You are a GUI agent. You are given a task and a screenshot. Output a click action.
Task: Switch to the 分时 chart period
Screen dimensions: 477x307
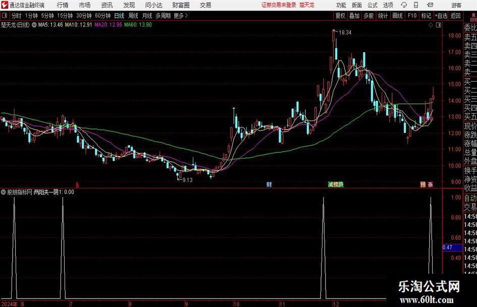click(x=17, y=16)
